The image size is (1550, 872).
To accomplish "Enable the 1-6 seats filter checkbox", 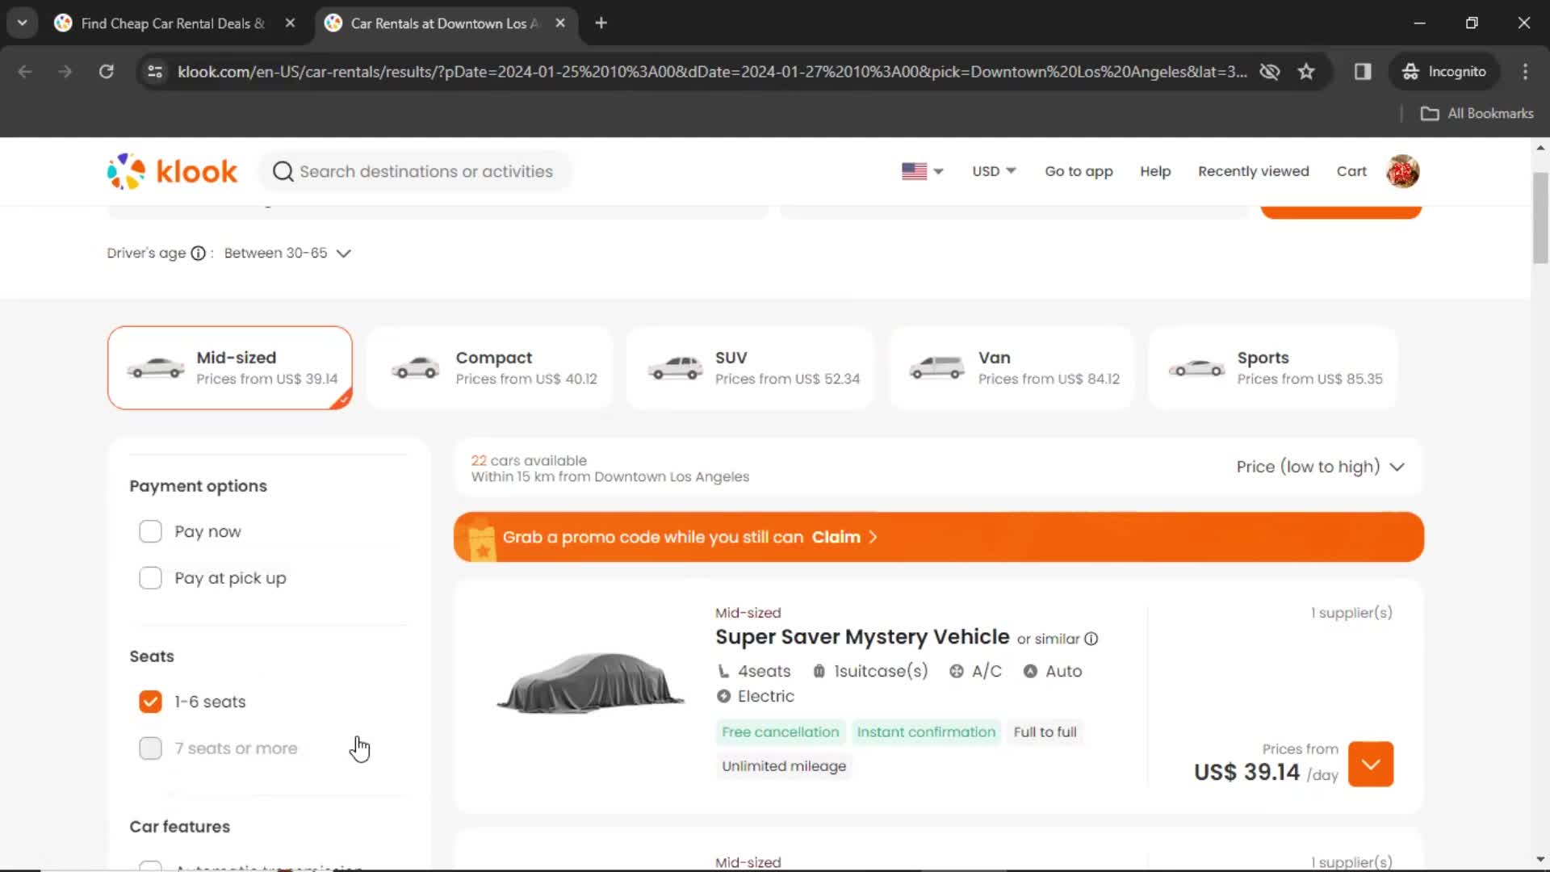I will [x=149, y=702].
